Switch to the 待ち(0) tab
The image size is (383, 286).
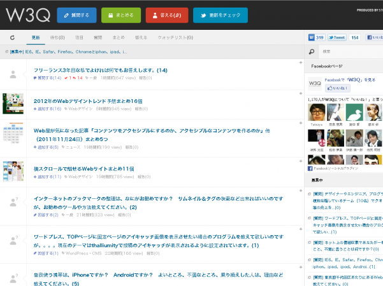pyautogui.click(x=57, y=38)
